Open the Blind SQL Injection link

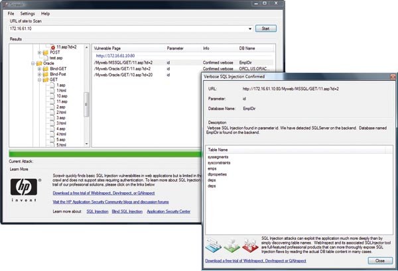pyautogui.click(x=127, y=211)
